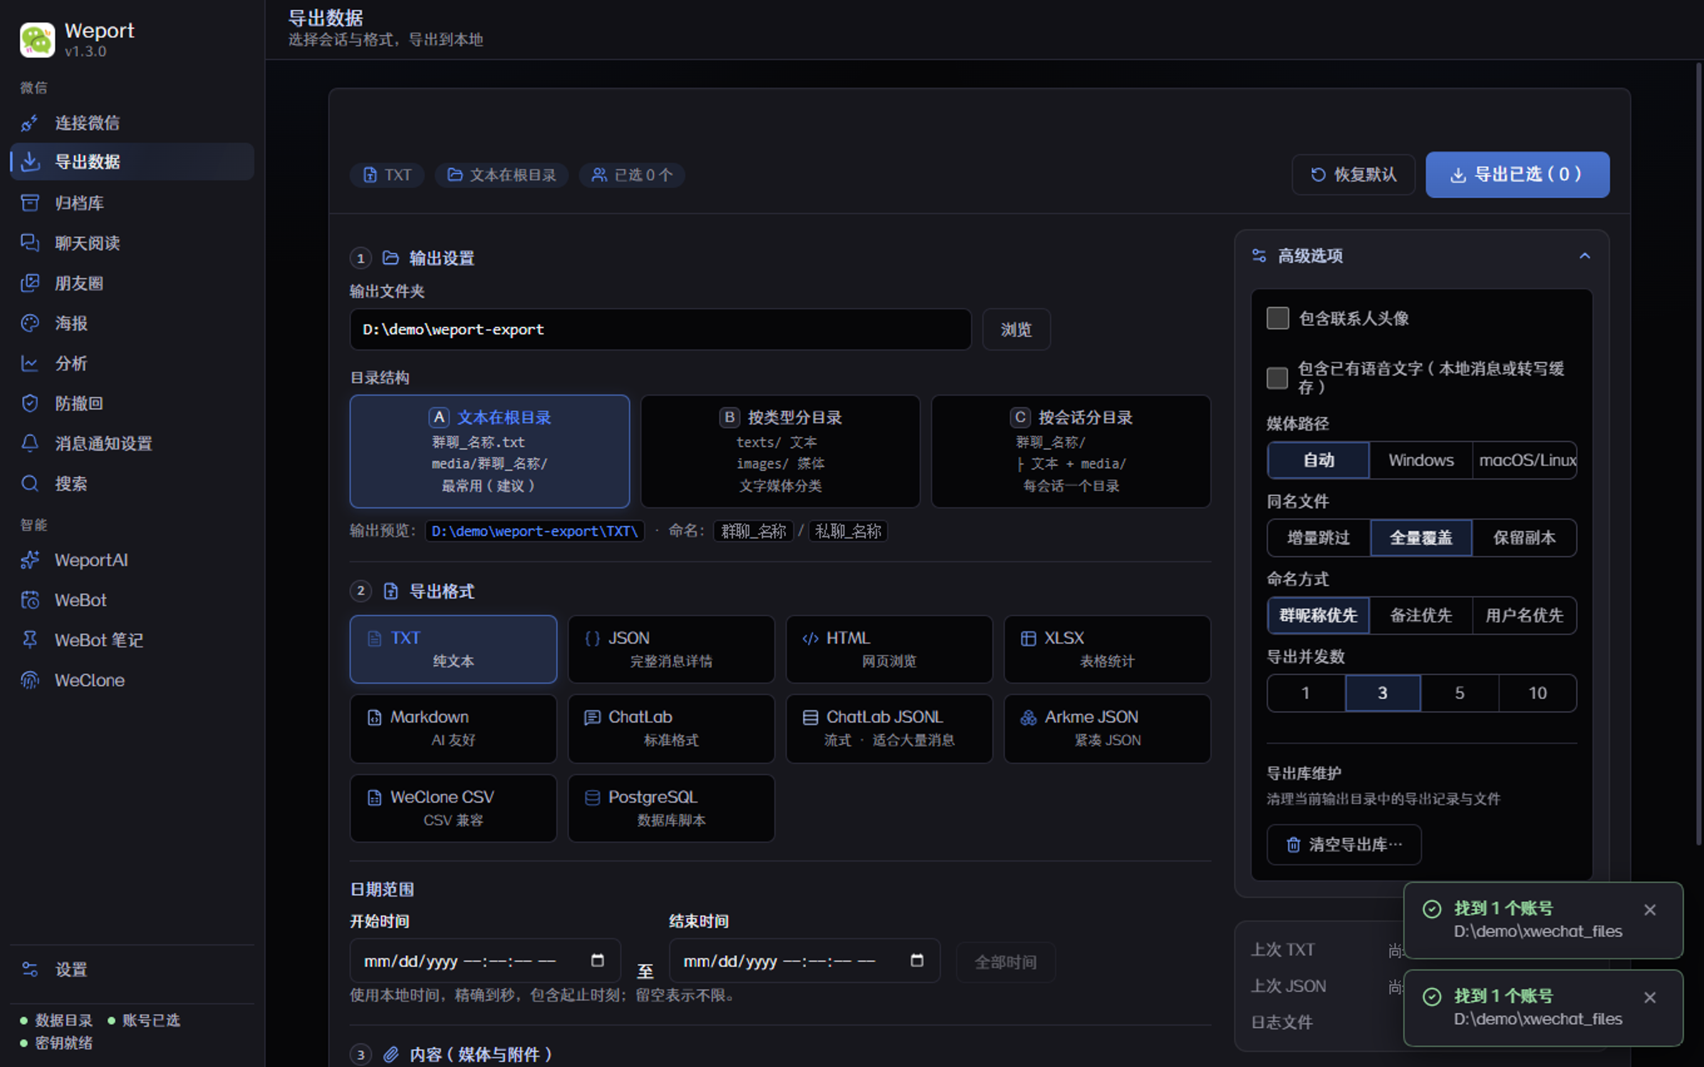The image size is (1704, 1067).
Task: Open the 分析 analytics page
Action: pyautogui.click(x=132, y=363)
